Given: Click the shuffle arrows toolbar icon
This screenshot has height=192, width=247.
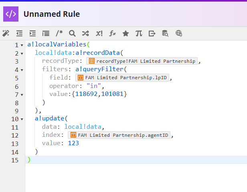Looking at the screenshot, I should [85, 33].
